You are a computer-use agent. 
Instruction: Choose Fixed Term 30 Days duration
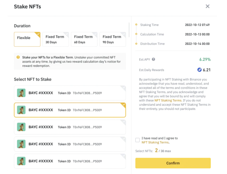click(x=56, y=39)
